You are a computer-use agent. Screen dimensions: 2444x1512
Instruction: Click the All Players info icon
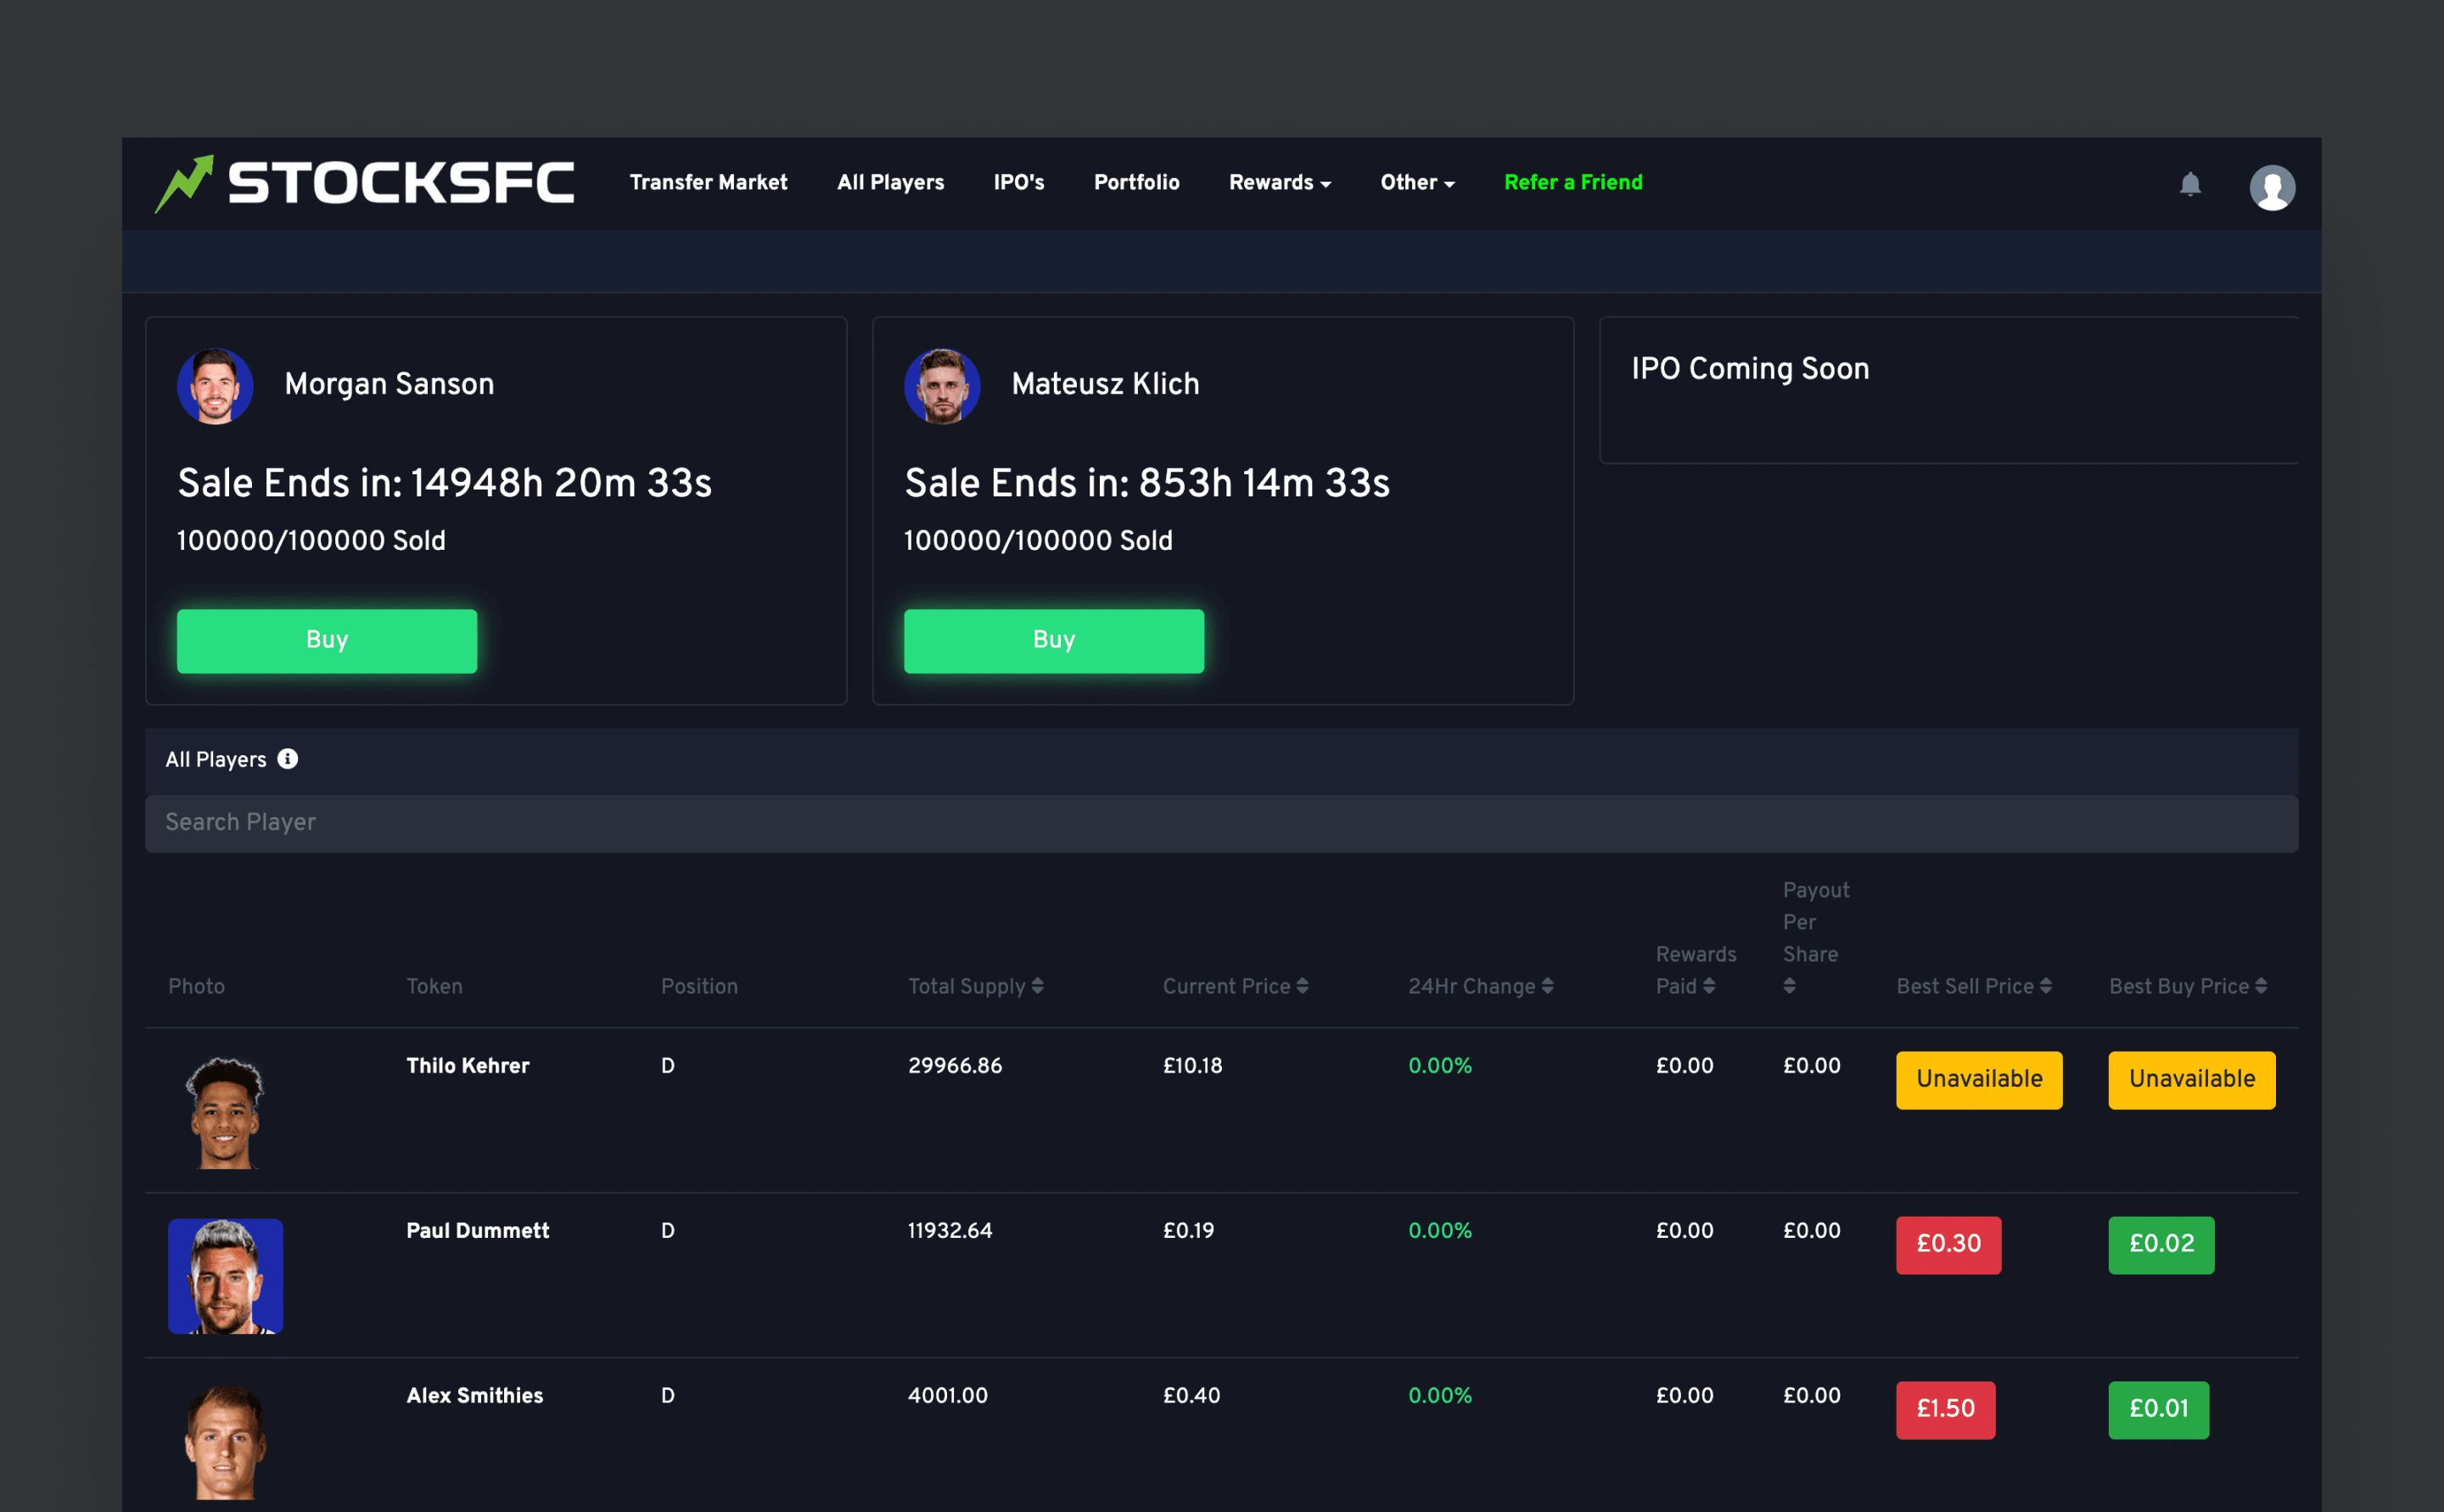point(287,759)
